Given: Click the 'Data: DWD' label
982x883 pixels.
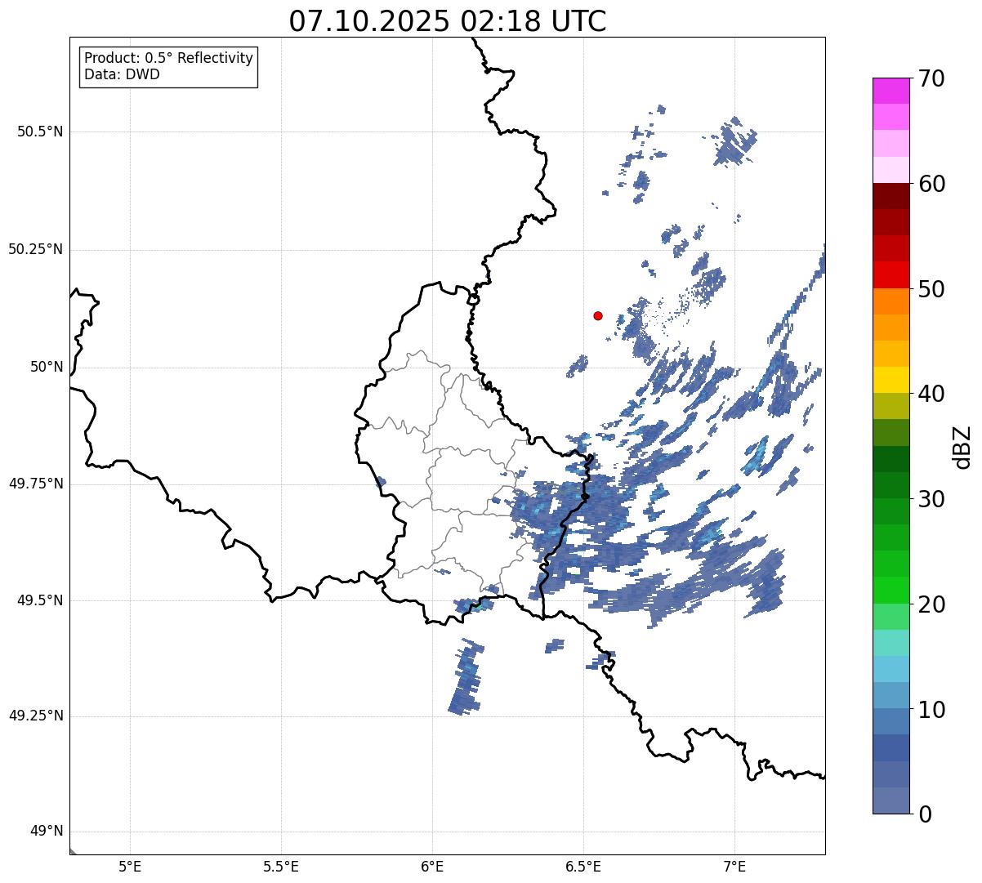Looking at the screenshot, I should click(x=123, y=74).
